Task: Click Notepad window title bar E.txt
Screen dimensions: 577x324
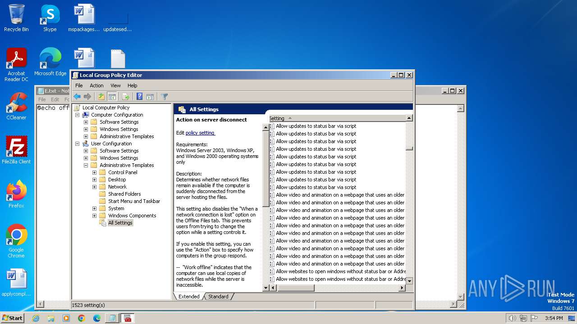Action: pyautogui.click(x=53, y=90)
